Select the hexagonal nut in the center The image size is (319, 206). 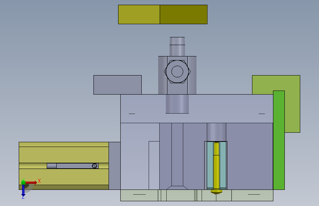177,71
